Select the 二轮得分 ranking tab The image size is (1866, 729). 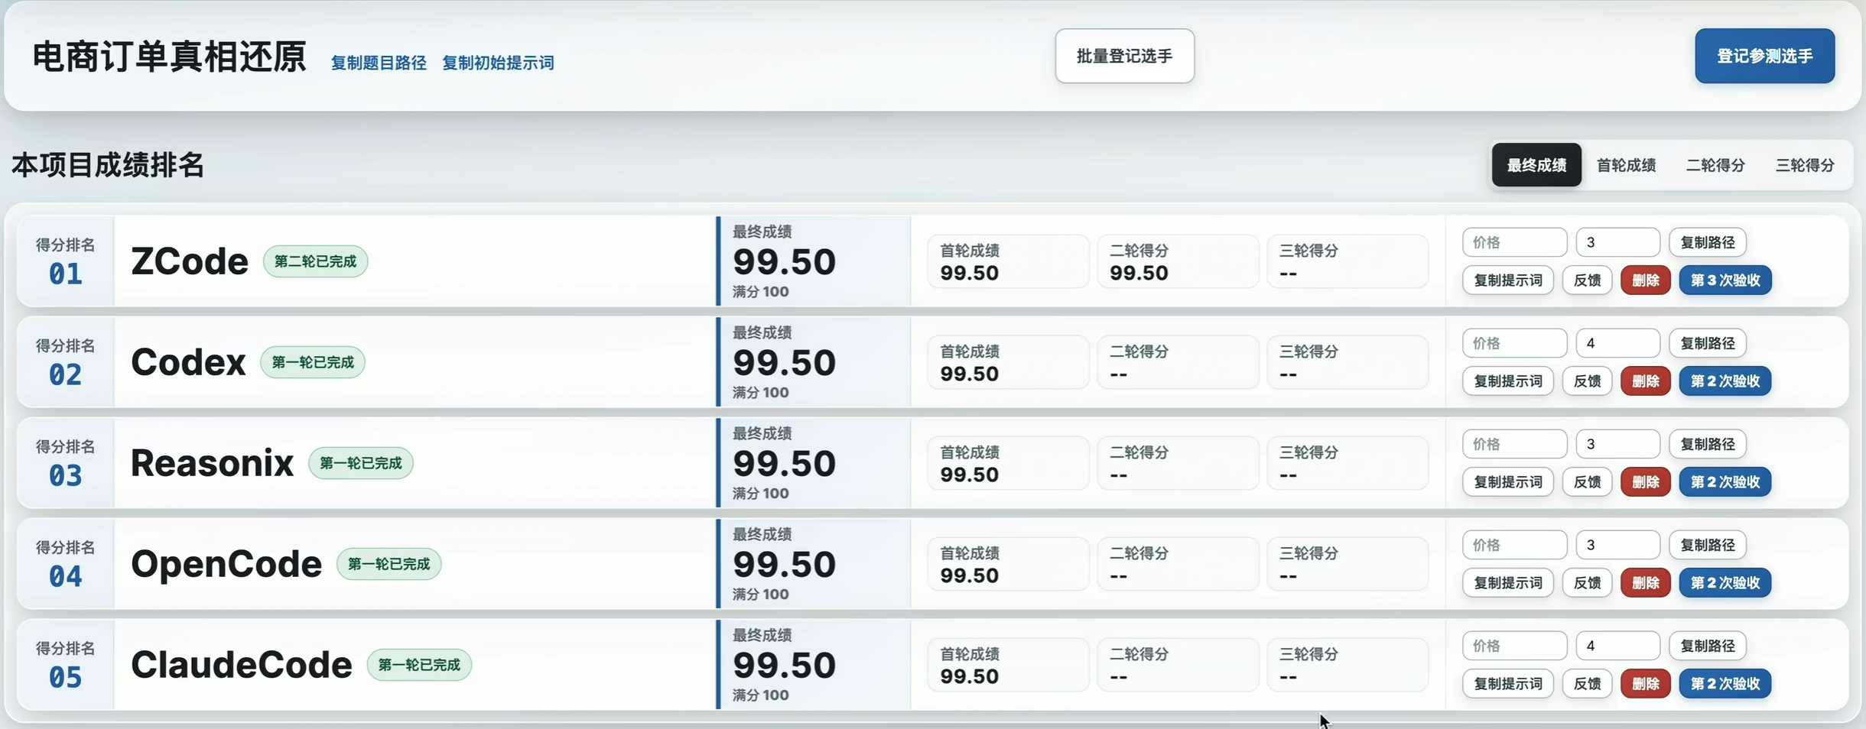coord(1715,165)
